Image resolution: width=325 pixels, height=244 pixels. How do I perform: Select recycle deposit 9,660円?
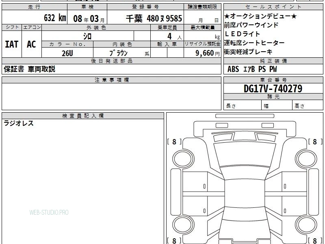[x=208, y=53]
